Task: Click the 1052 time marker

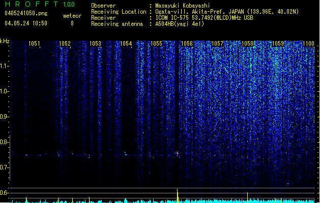Action: tap(65, 43)
